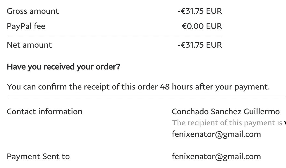Open the email address under the recipient name
286x168 pixels.
[x=216, y=134]
